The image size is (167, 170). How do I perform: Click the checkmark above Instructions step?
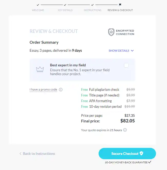pos(92,5)
